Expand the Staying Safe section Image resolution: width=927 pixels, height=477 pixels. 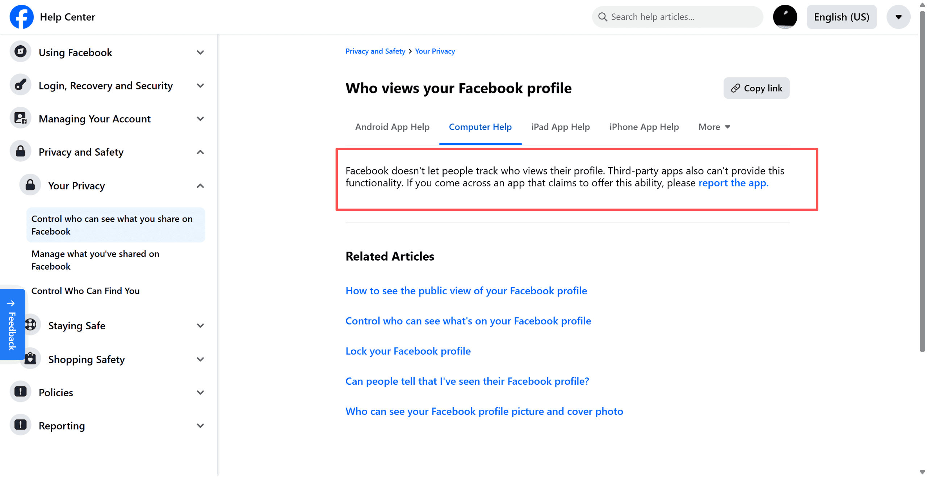pyautogui.click(x=200, y=325)
